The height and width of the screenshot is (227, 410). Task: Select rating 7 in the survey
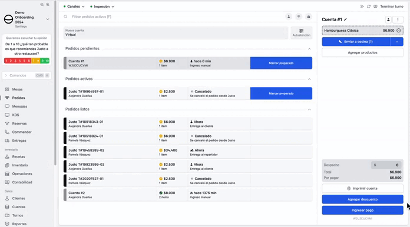click(34, 61)
